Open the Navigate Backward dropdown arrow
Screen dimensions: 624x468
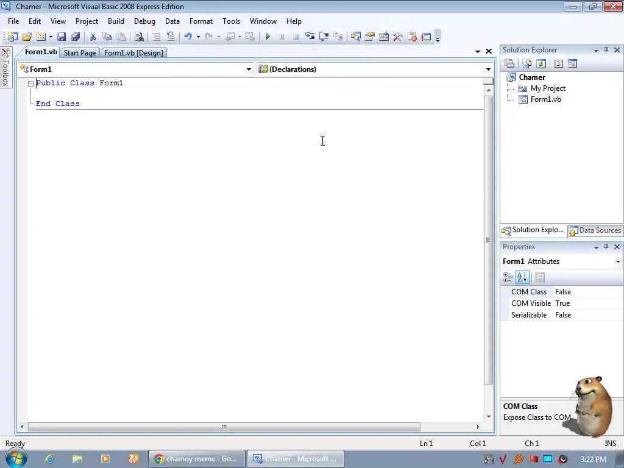coord(239,37)
